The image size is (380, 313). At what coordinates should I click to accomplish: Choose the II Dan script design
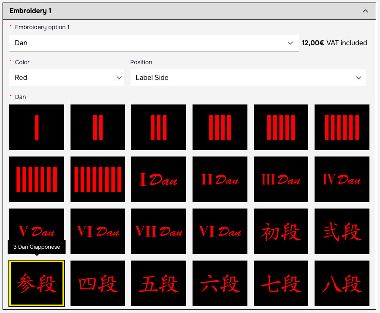pyautogui.click(x=220, y=179)
